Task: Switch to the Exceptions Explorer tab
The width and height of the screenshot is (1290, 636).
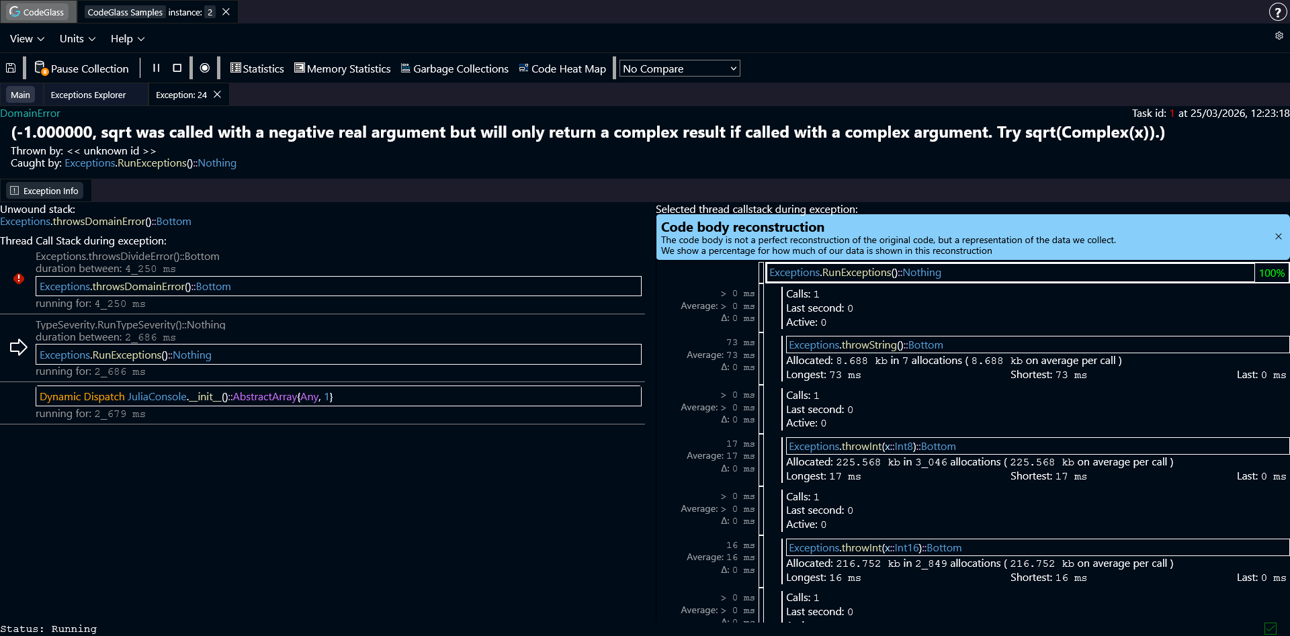Action: (x=87, y=94)
